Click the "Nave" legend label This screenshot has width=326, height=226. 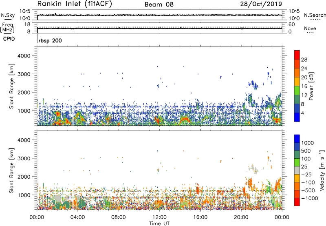[310, 28]
